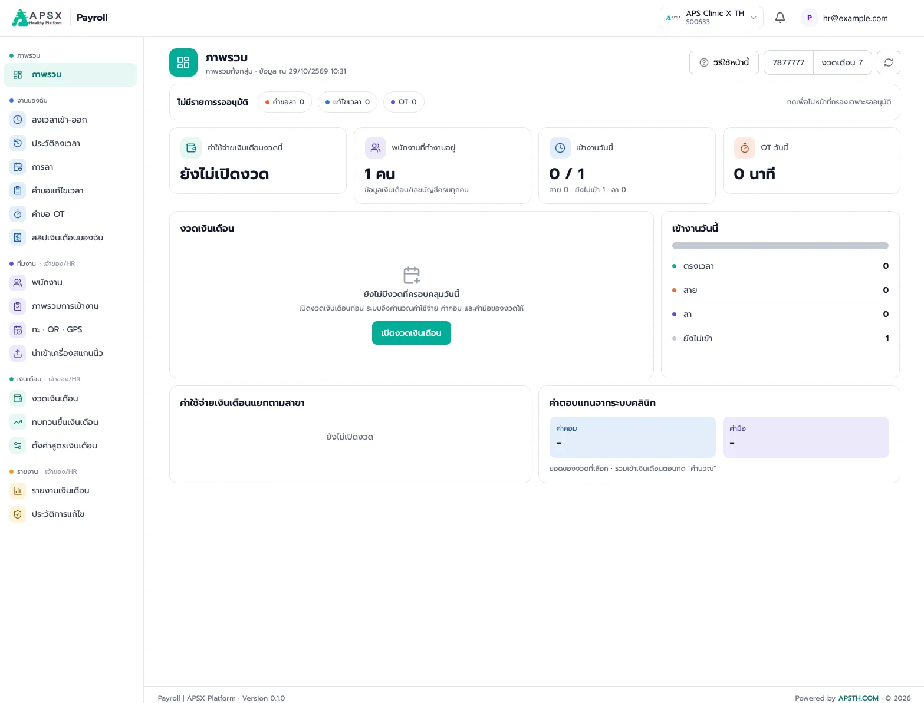Click the user avatar P icon
The height and width of the screenshot is (703, 924).
coord(809,18)
